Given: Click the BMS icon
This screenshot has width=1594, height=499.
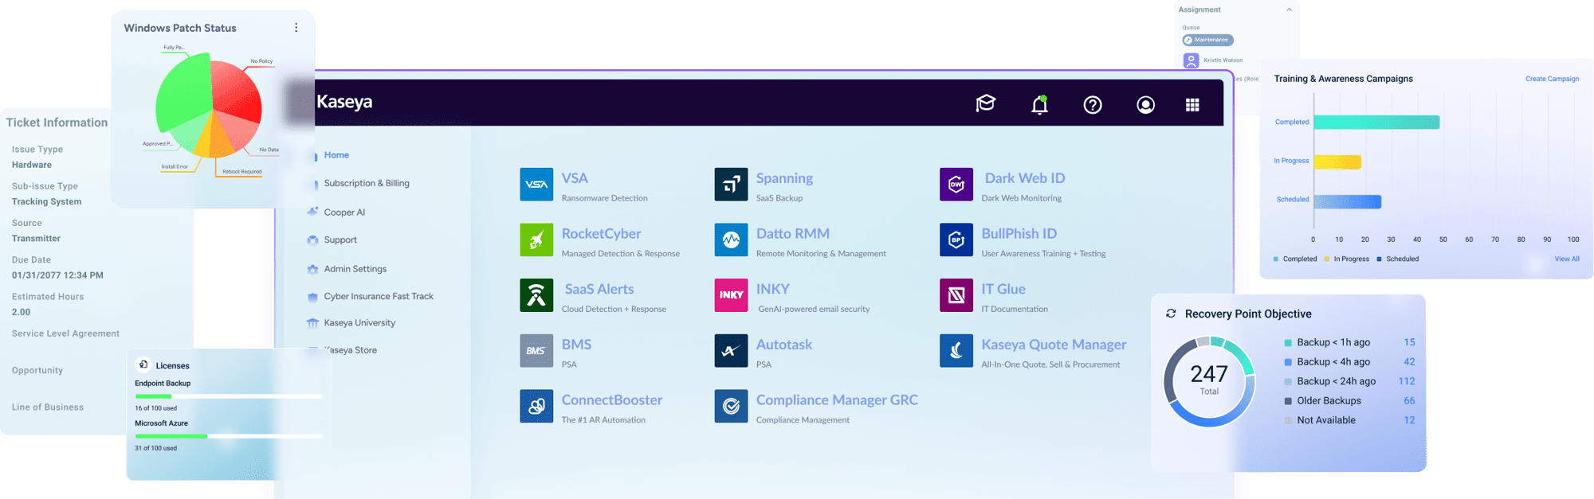Looking at the screenshot, I should (536, 350).
